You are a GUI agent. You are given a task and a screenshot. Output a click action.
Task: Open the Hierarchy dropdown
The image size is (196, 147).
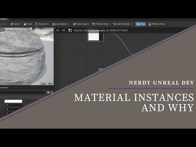click(x=42, y=24)
